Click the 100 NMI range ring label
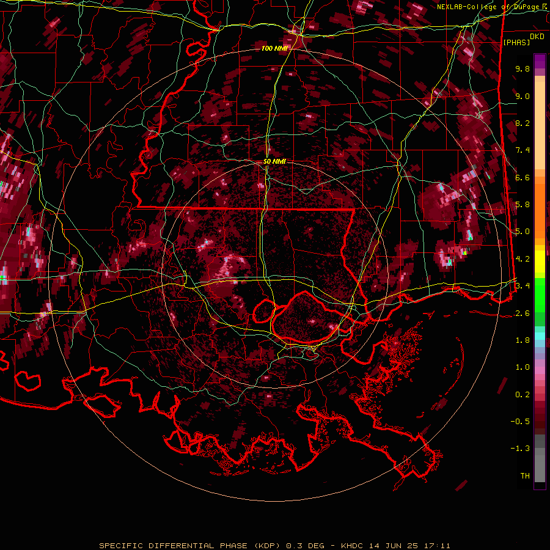Screen dimensions: 550x550 click(x=274, y=48)
